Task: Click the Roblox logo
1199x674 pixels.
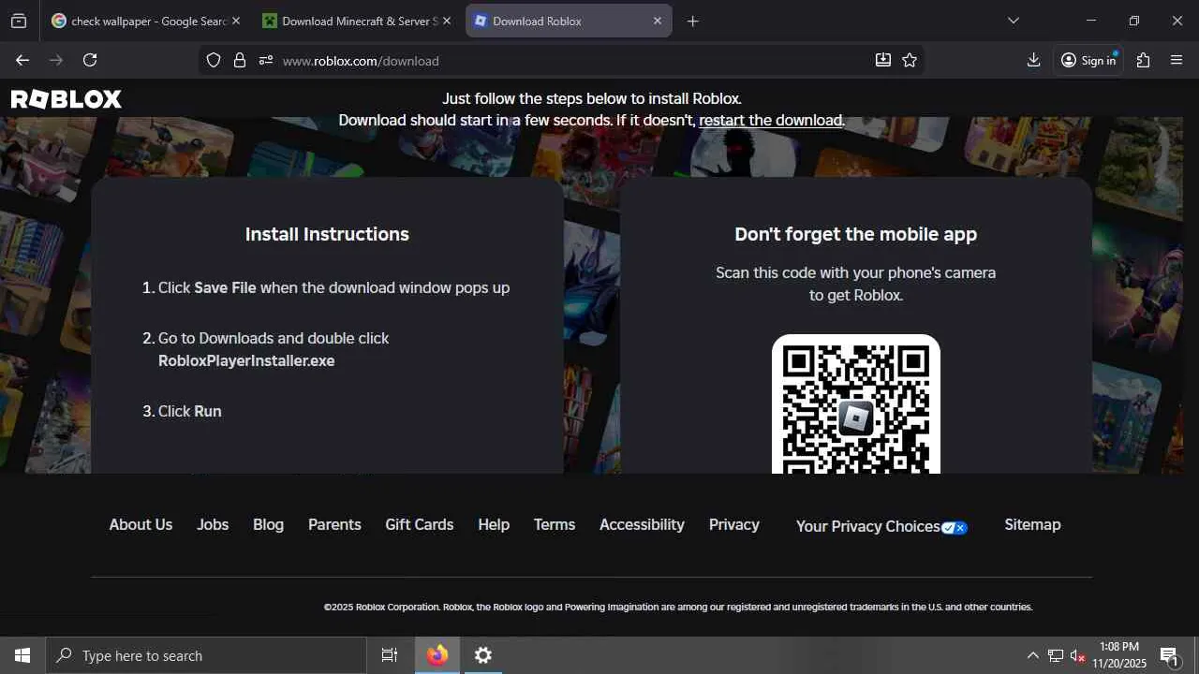Action: (x=67, y=99)
